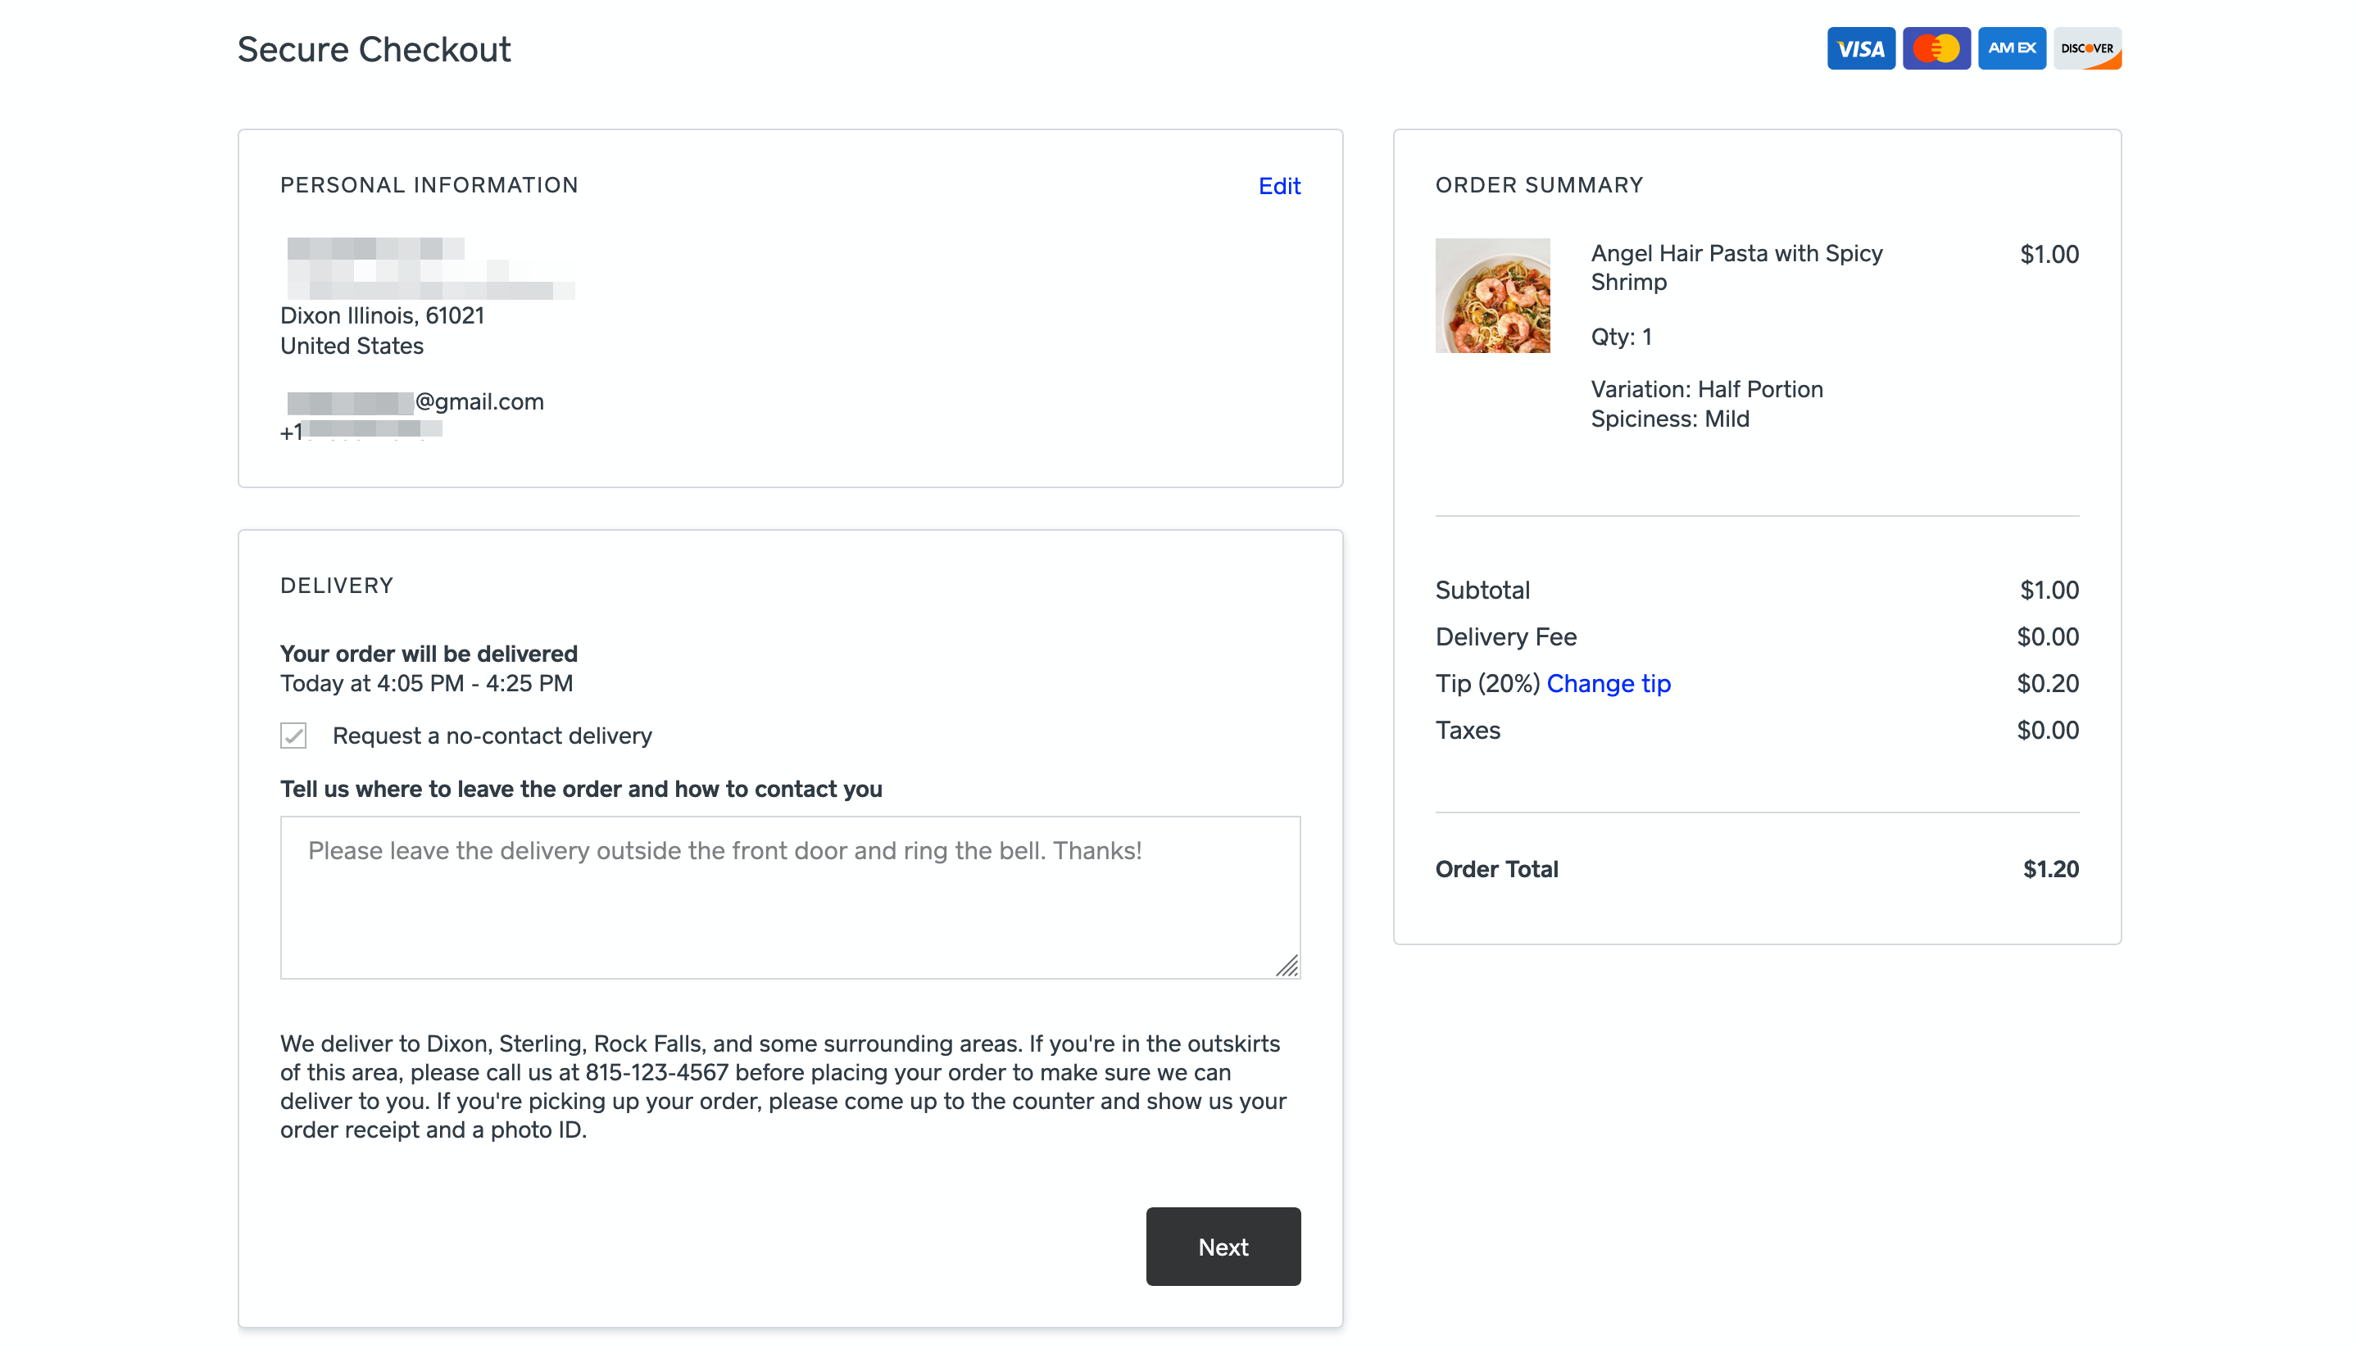Click the Dixon Illinois address line

click(382, 316)
